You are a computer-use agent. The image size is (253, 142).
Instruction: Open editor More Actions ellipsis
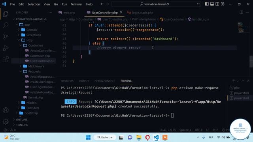point(247,12)
